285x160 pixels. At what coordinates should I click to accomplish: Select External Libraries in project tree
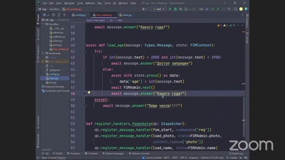click(53, 87)
